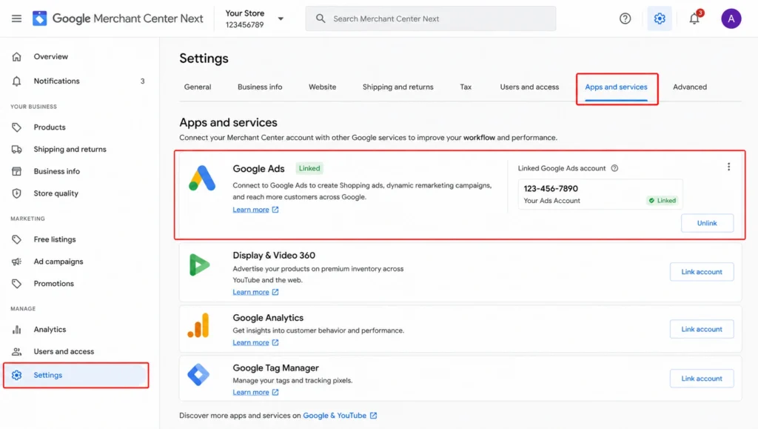The height and width of the screenshot is (429, 758).
Task: Click the Analytics bar chart icon in sidebar
Action: click(x=17, y=330)
